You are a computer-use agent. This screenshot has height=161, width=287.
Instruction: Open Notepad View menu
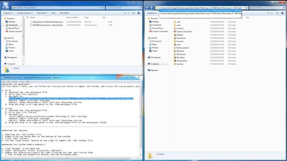tap(22, 81)
